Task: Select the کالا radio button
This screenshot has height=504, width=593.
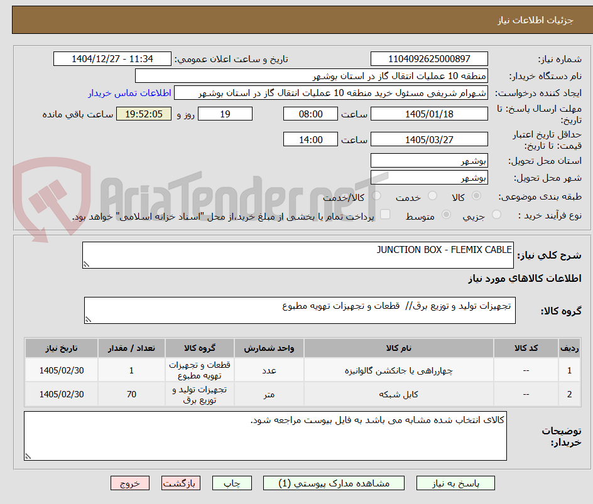Action: tap(477, 196)
